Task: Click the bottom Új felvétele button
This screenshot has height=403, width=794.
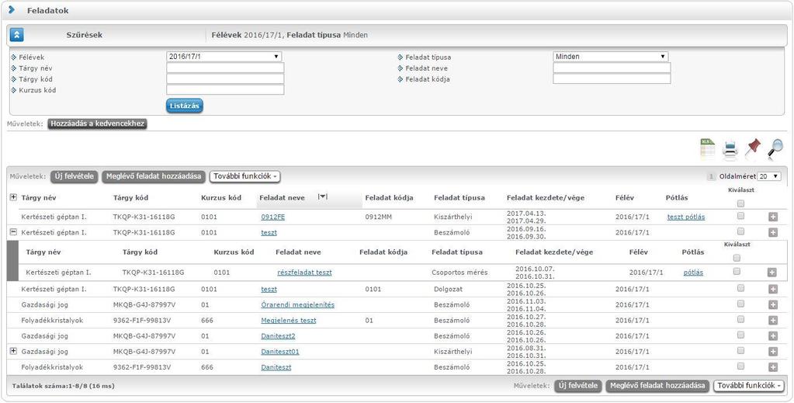Action: (x=578, y=386)
